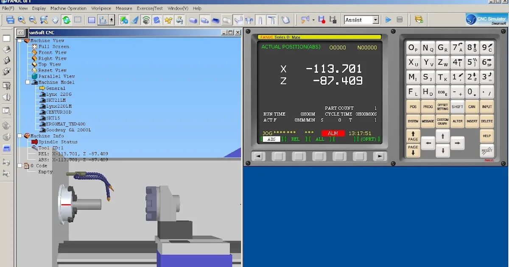The height and width of the screenshot is (267, 509).
Task: Click the blue panel icon in the left sidebar
Action: [6, 148]
